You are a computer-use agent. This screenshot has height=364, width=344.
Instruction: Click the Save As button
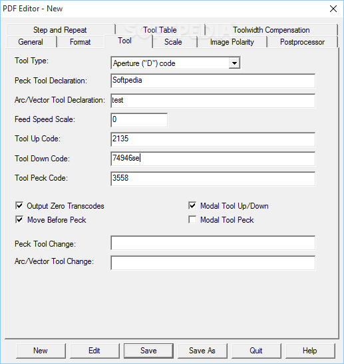(202, 351)
